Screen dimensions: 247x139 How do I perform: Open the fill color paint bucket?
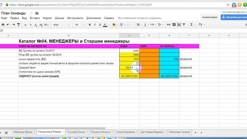114,25
